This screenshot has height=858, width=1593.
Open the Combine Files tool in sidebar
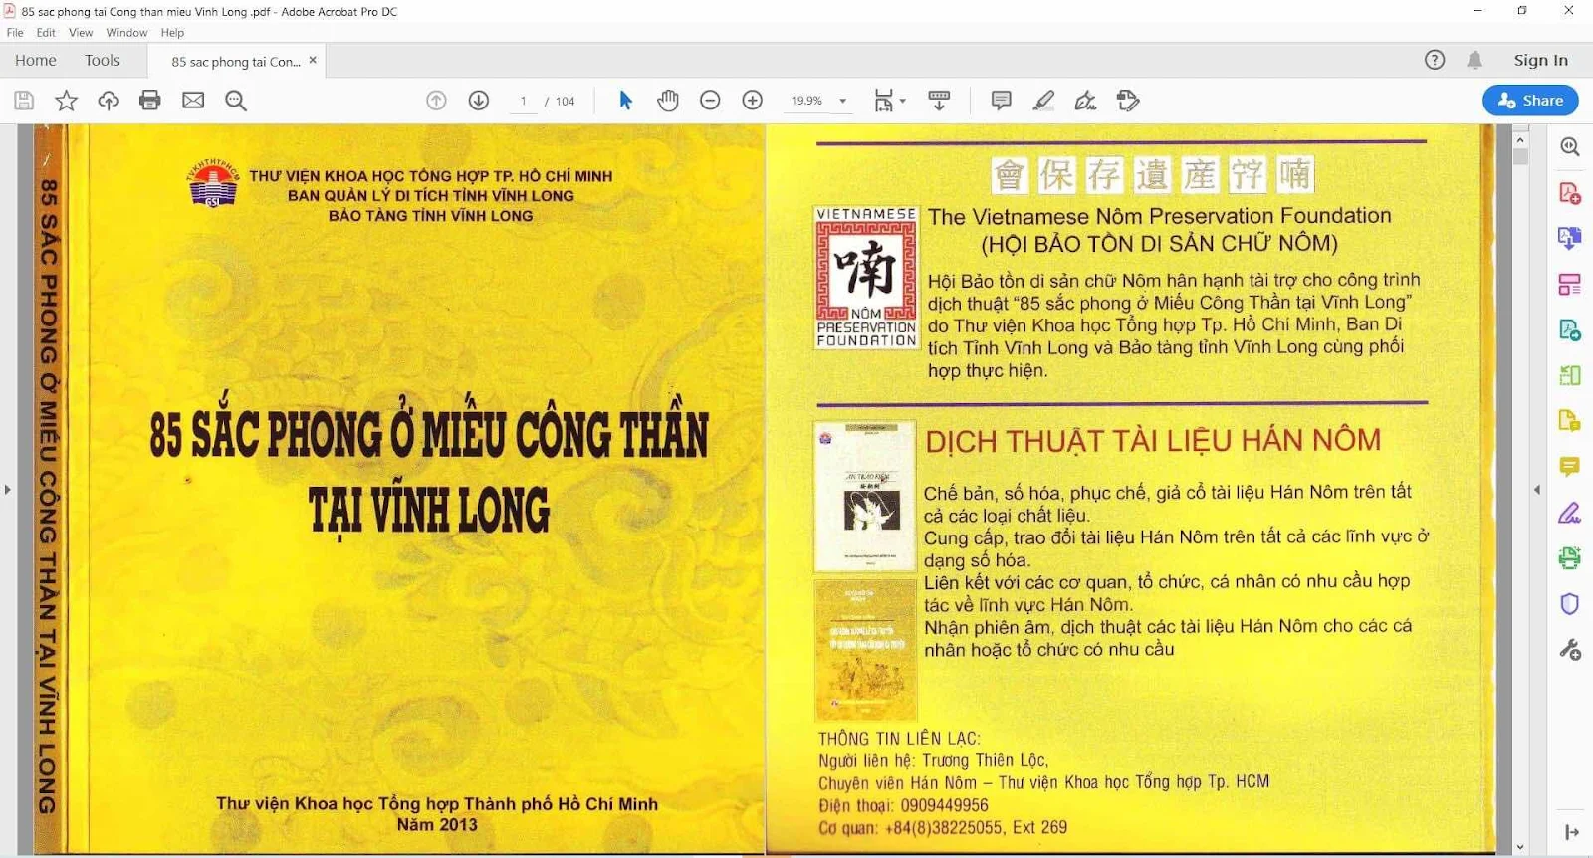(1570, 238)
